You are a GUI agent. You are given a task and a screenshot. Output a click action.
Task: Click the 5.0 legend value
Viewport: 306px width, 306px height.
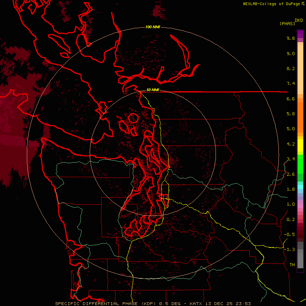pyautogui.click(x=291, y=129)
